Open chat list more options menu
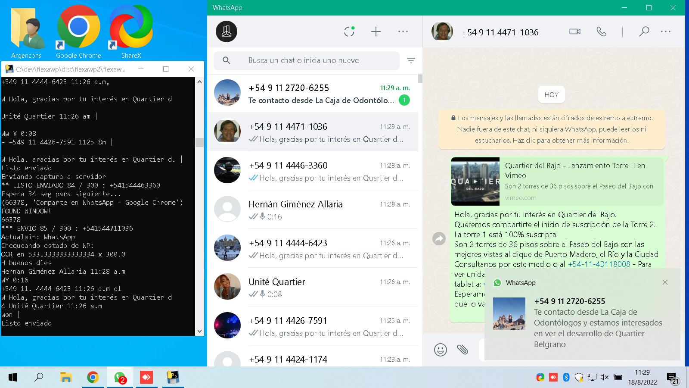The height and width of the screenshot is (388, 689). [403, 31]
